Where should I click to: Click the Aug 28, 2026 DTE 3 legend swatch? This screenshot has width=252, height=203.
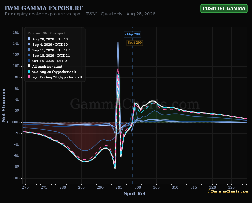tap(29, 39)
